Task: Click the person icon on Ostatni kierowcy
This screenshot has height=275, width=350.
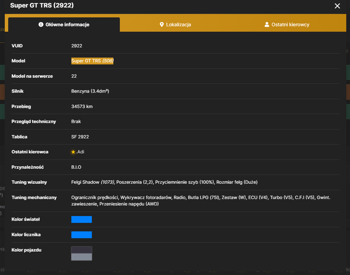Action: 267,25
